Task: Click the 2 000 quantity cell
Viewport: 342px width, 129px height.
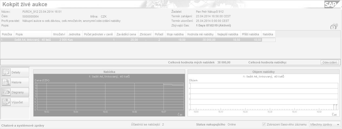Action: (x=59, y=40)
